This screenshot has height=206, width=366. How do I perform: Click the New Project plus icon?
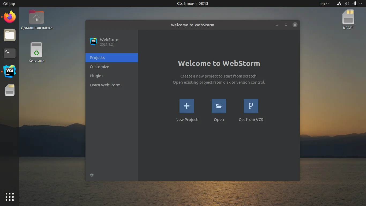coord(186,106)
